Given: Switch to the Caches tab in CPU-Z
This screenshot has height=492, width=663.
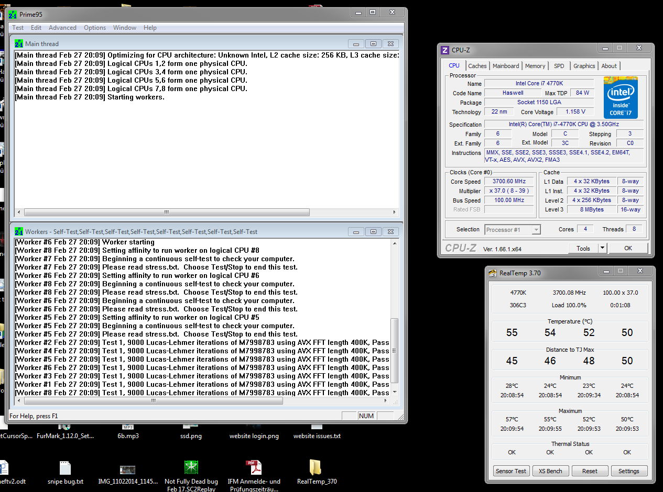Looking at the screenshot, I should coord(477,66).
